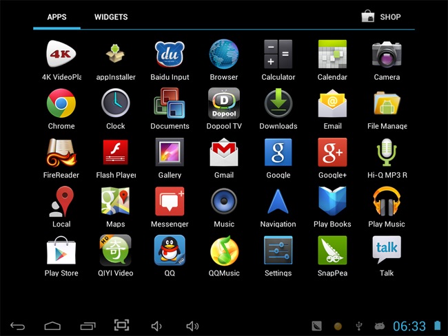Tap the orange circle notification icon

click(x=338, y=326)
